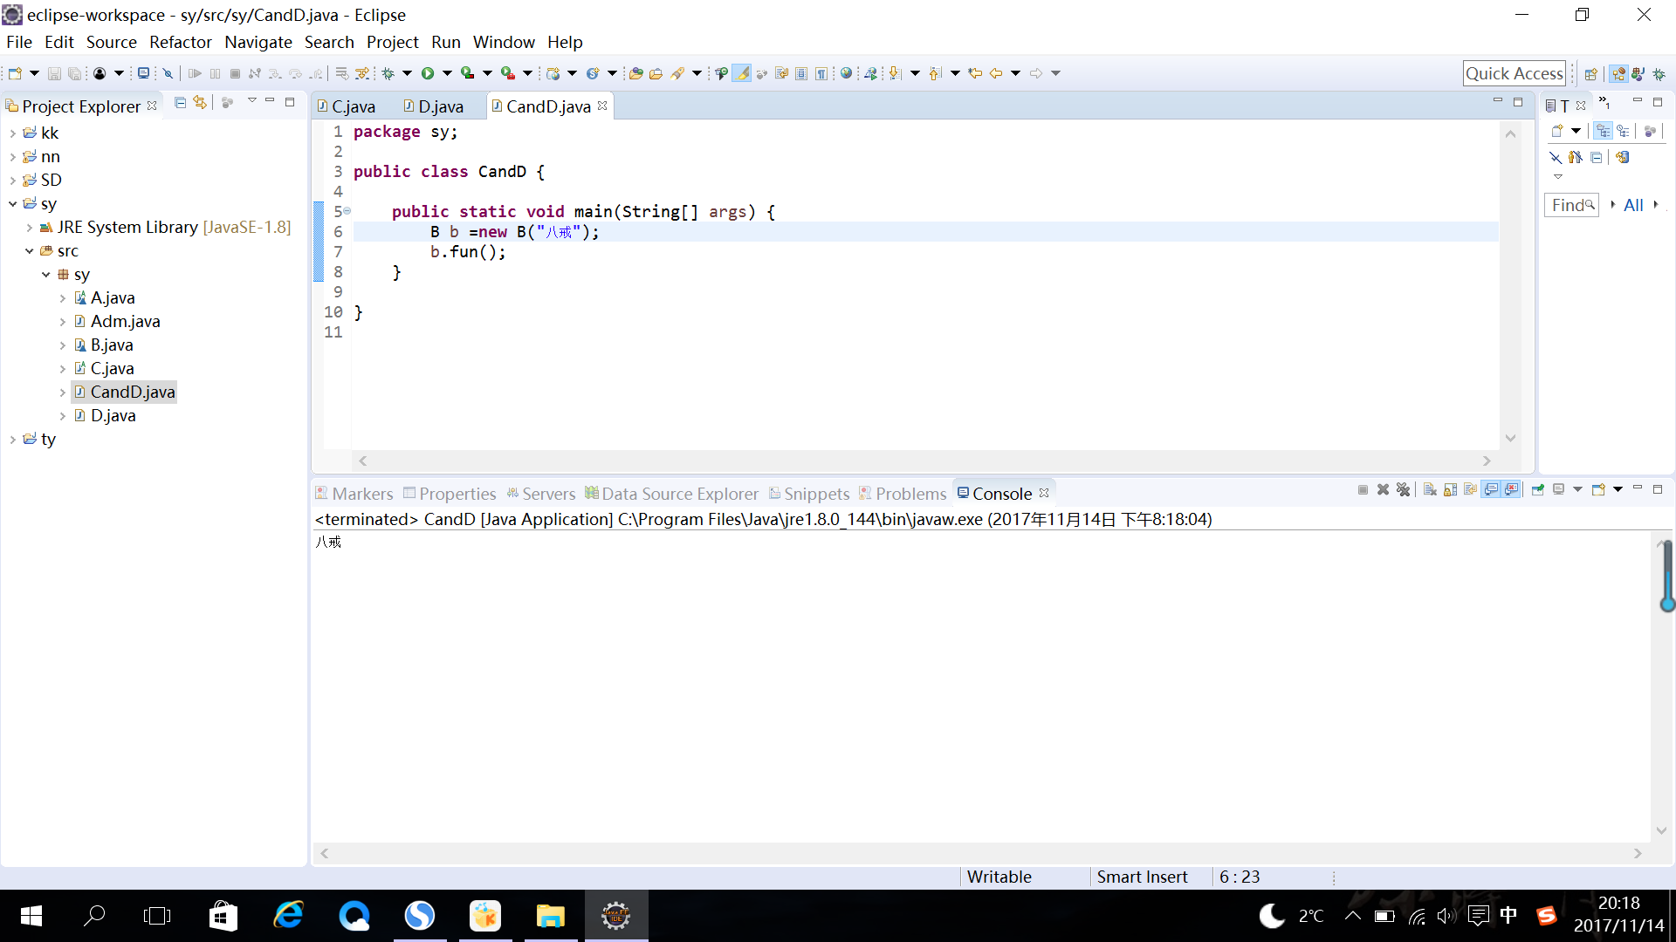The image size is (1676, 942).
Task: Click Collapse All in Project Explorer
Action: (180, 103)
